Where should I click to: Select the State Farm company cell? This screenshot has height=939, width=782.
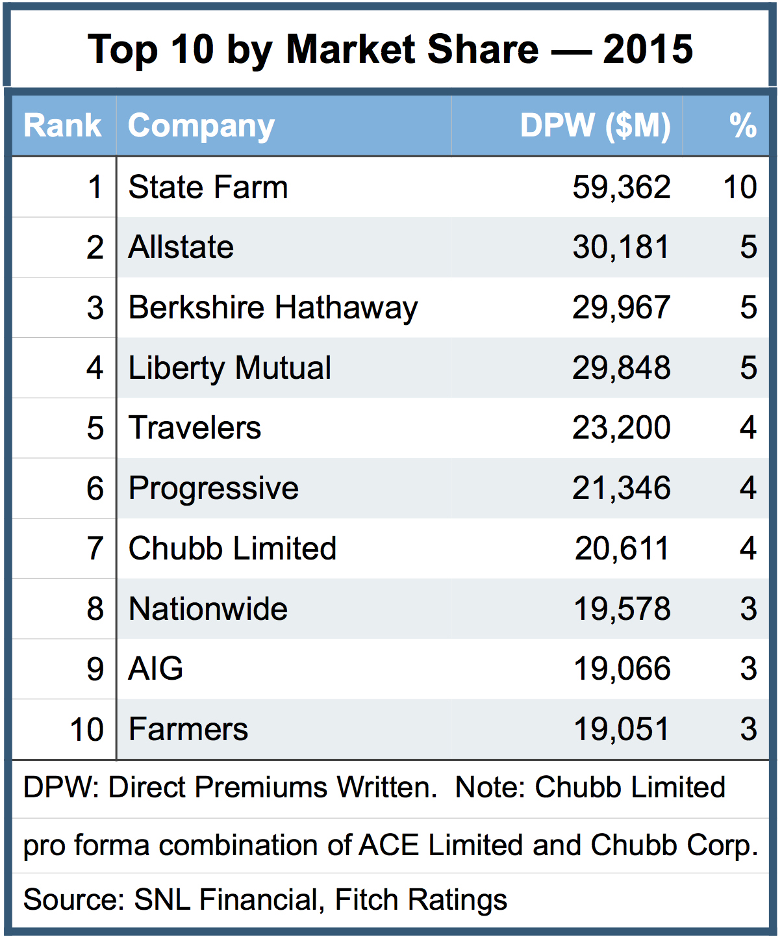208,187
